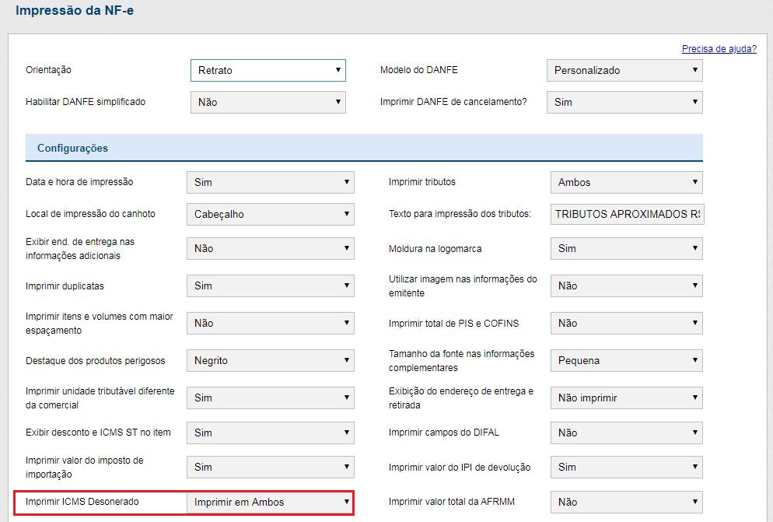This screenshot has height=522, width=773.
Task: Expand the Habilitar DANFE simplificado dropdown
Action: pyautogui.click(x=268, y=102)
